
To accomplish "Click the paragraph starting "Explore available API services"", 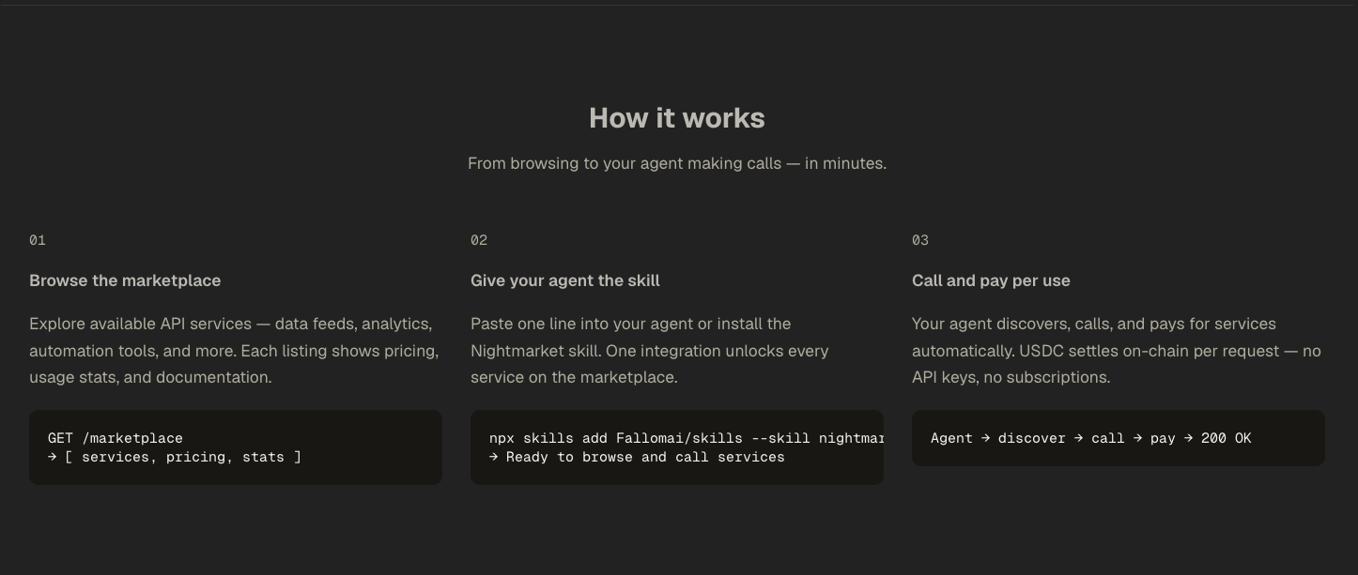I will [234, 351].
